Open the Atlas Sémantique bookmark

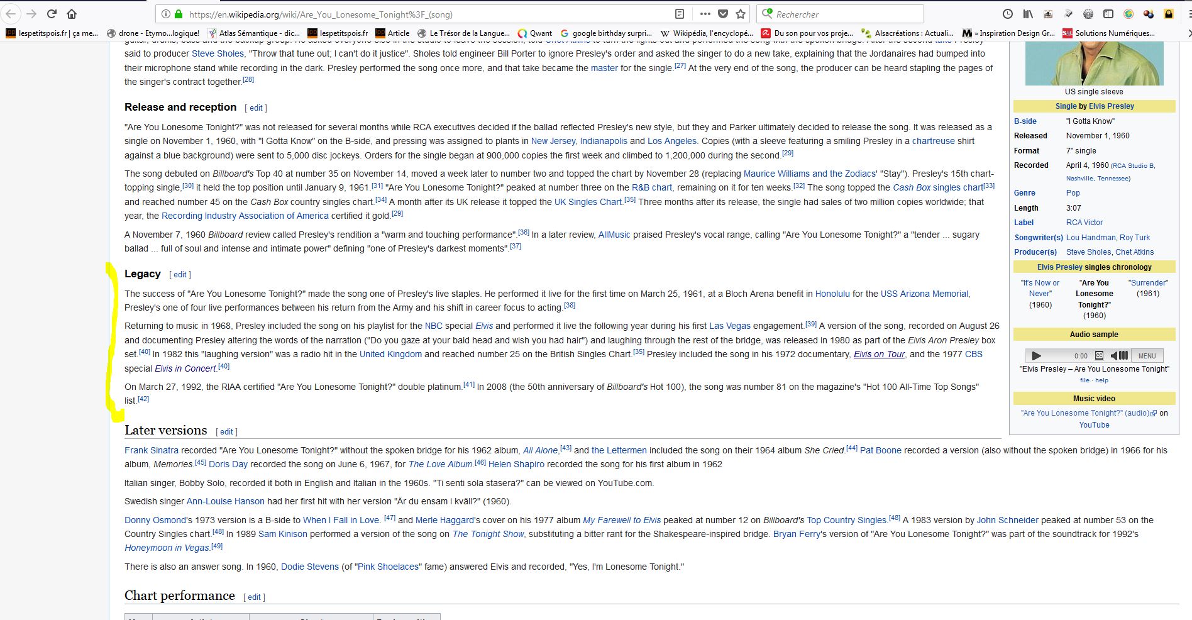pos(253,33)
